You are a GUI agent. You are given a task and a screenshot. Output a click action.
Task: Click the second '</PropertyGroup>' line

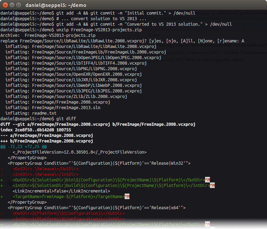[x=27, y=202]
